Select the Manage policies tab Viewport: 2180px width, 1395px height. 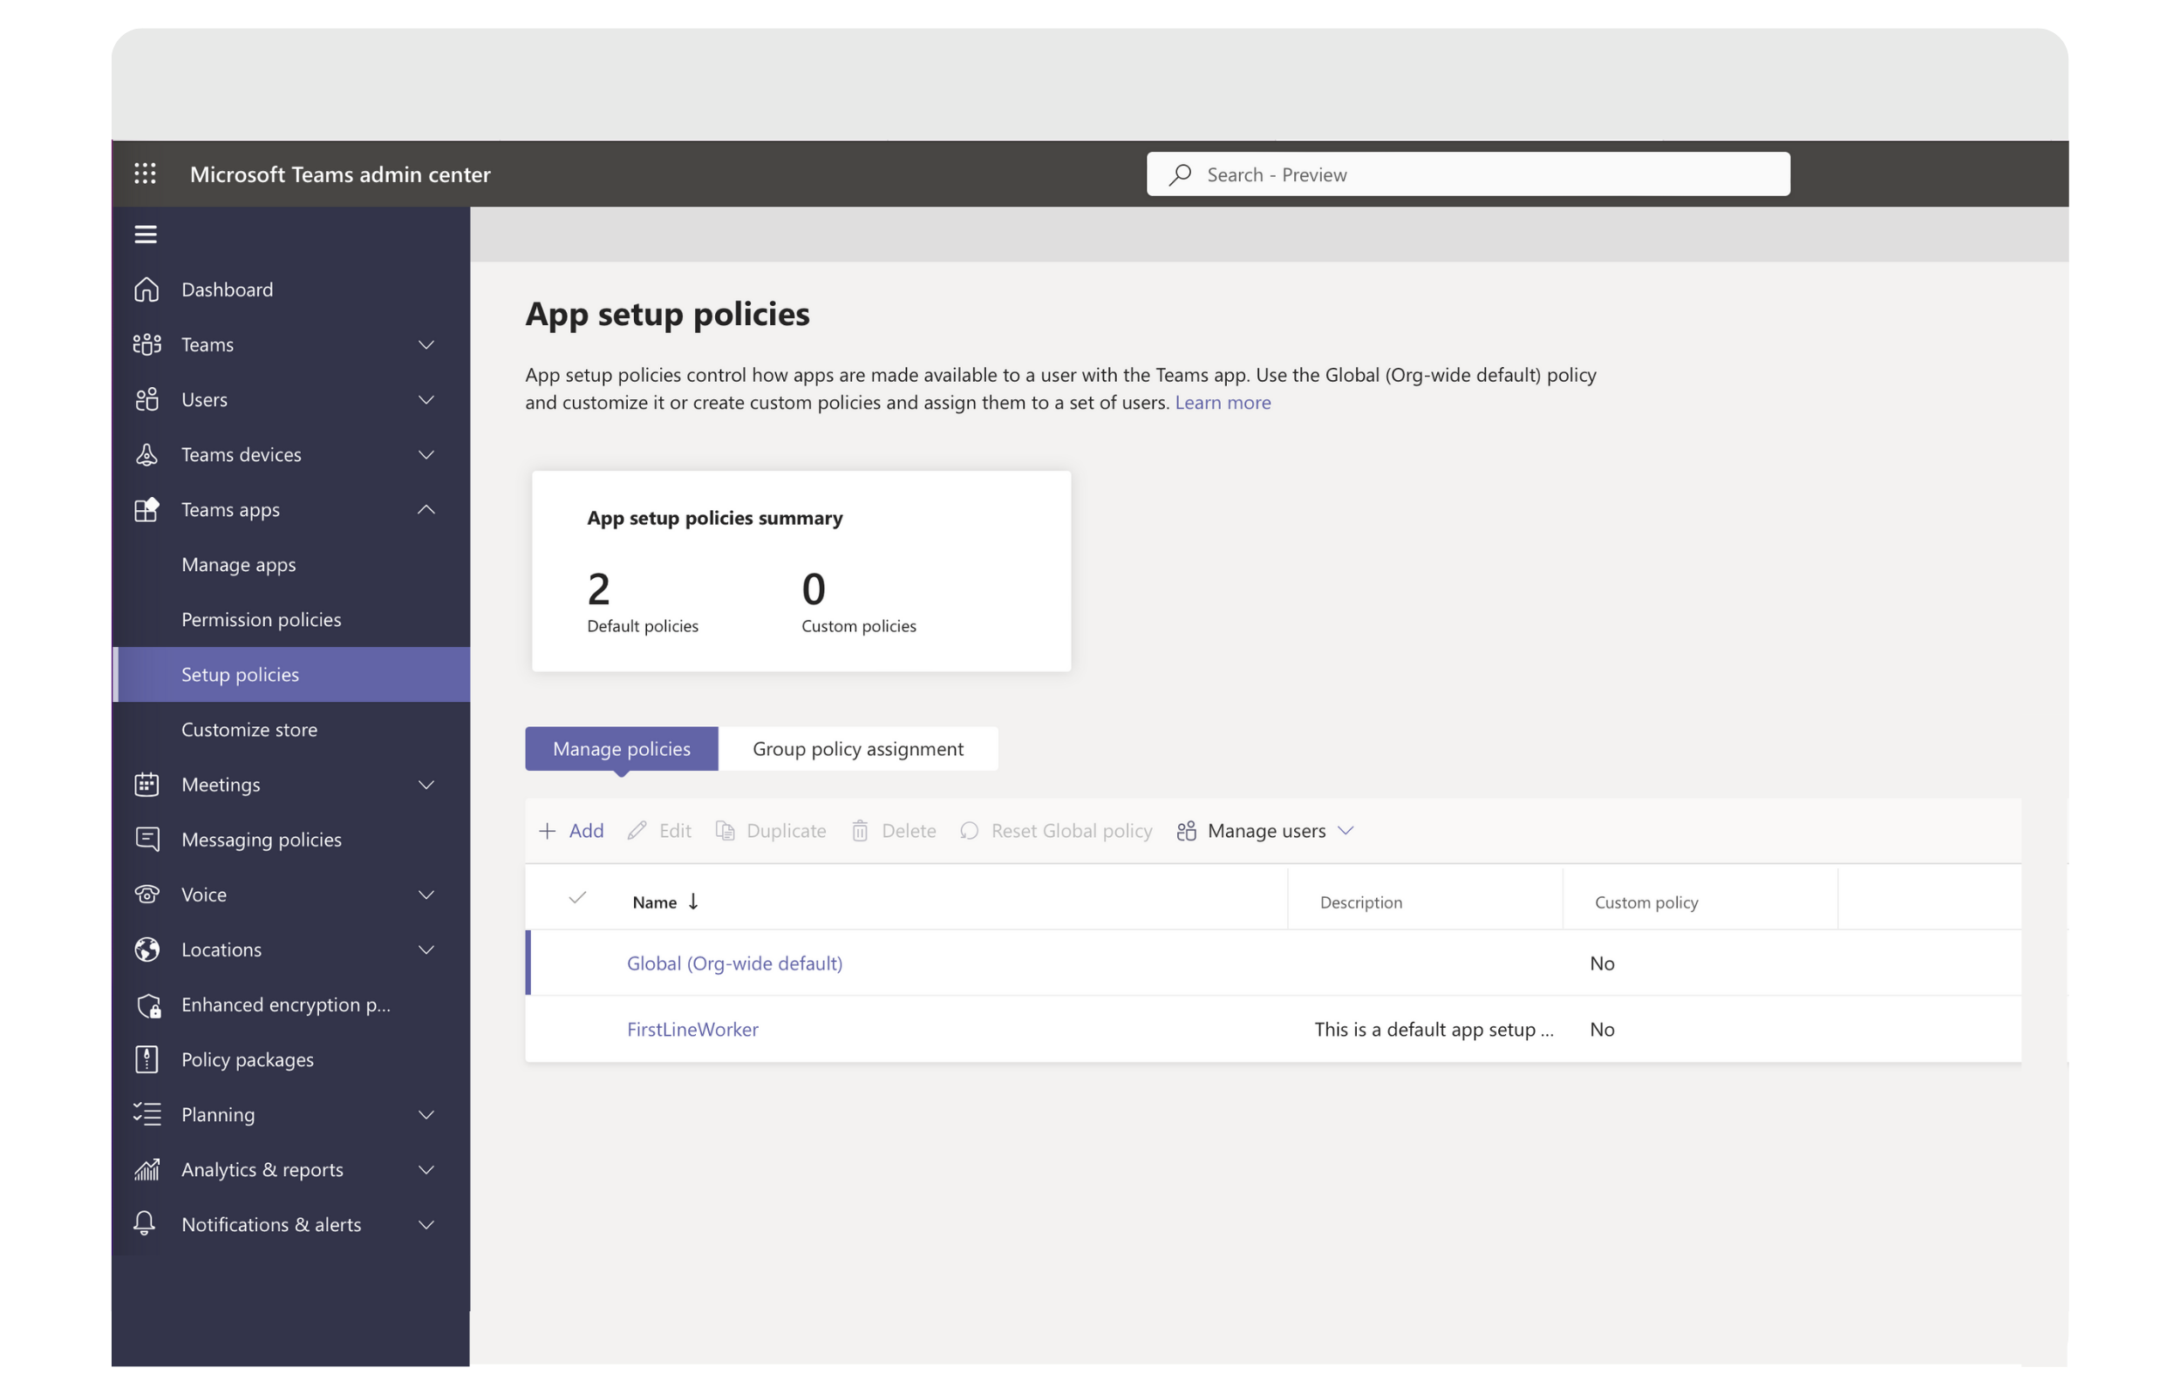pyautogui.click(x=621, y=748)
